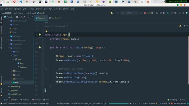Open the Tools menu

pyautogui.click(x=56, y=9)
